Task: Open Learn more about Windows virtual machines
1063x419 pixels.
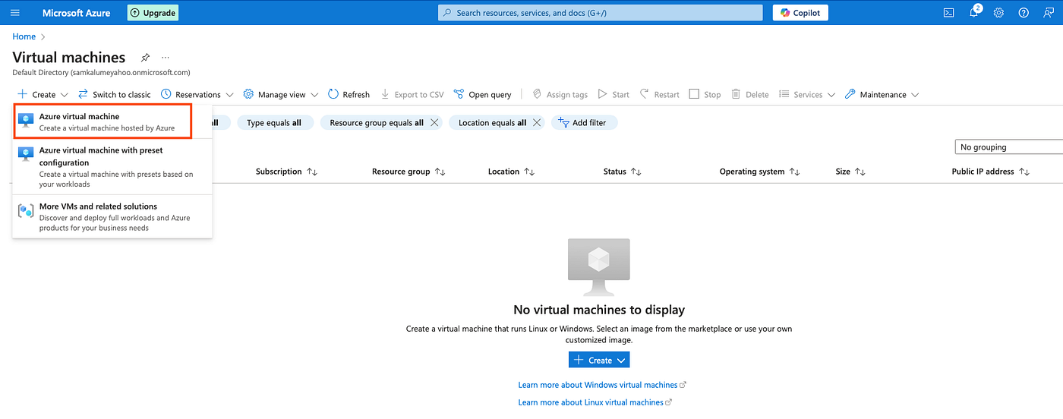Action: (602, 385)
